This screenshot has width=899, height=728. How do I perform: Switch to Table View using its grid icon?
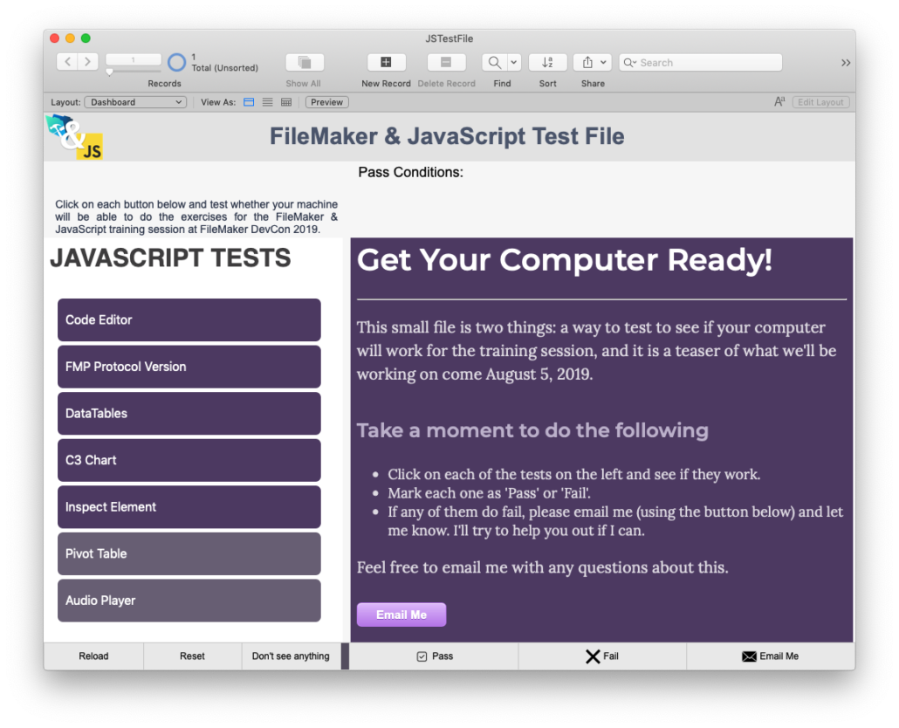click(285, 102)
